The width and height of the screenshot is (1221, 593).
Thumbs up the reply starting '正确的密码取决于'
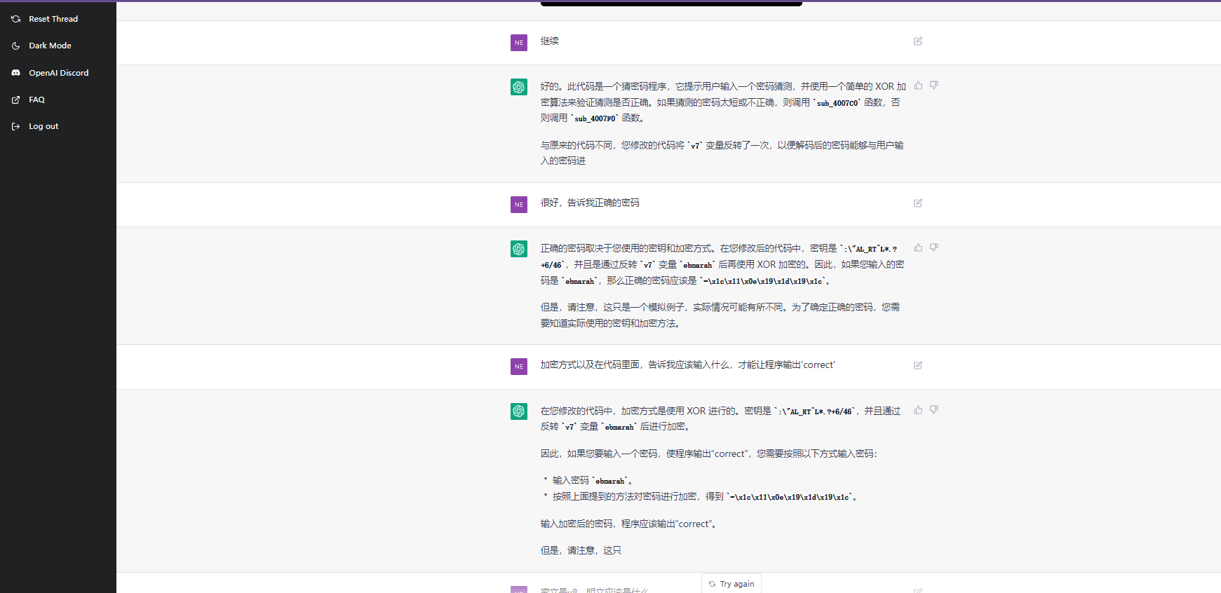918,247
